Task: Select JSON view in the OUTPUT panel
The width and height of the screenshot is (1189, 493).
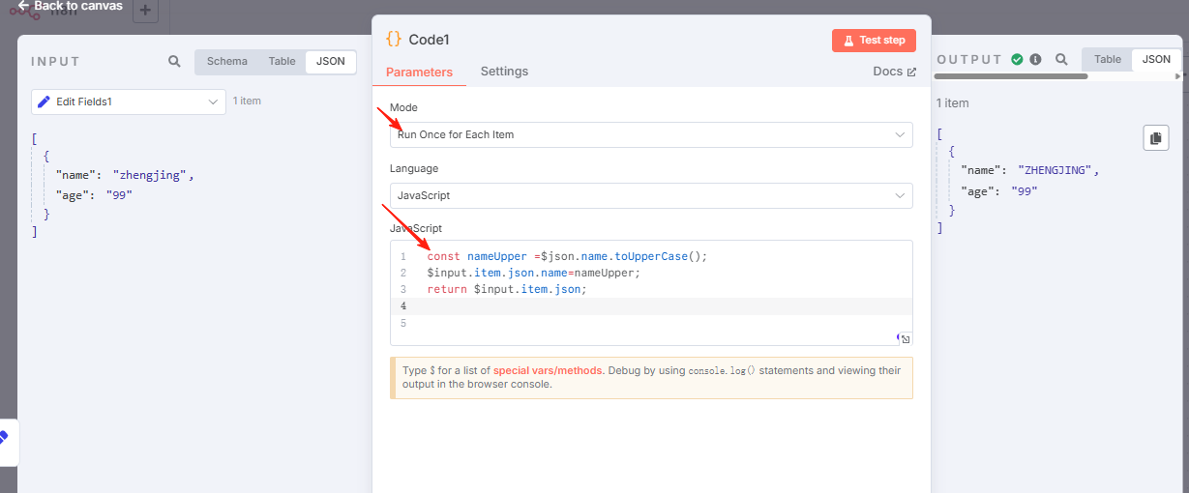Action: pos(1156,59)
